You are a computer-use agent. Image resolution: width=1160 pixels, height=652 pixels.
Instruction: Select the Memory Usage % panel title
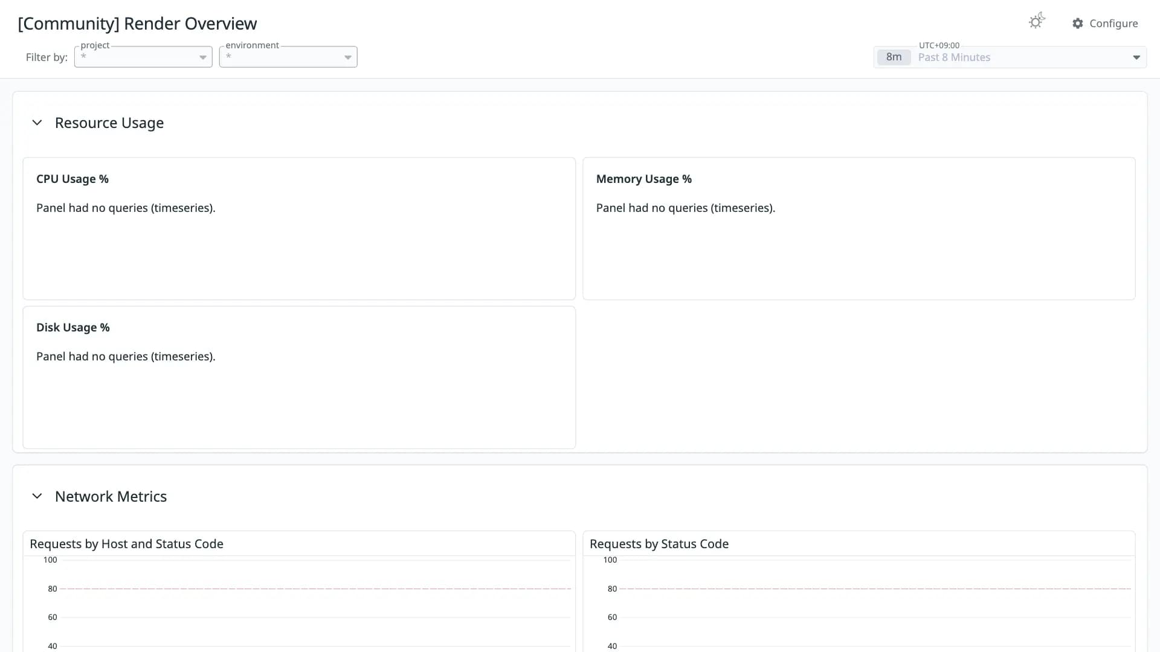(644, 179)
